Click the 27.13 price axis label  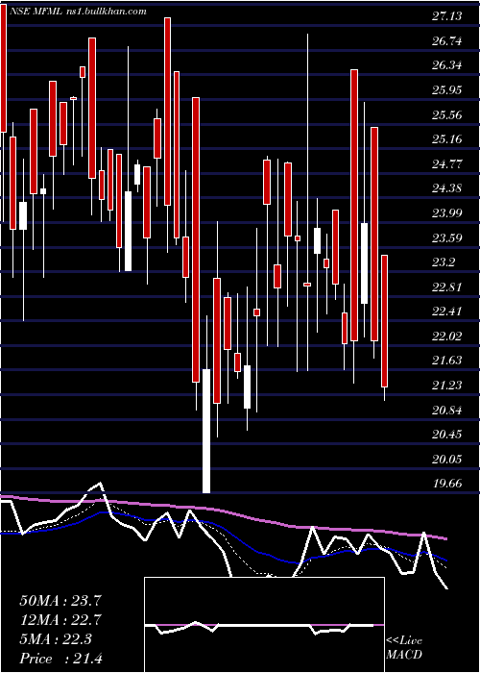point(446,16)
